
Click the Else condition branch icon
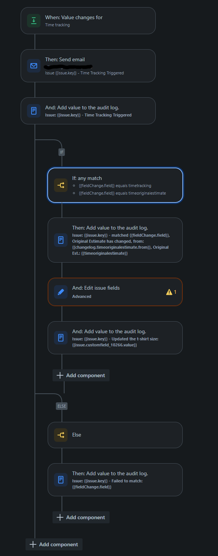coord(61,435)
